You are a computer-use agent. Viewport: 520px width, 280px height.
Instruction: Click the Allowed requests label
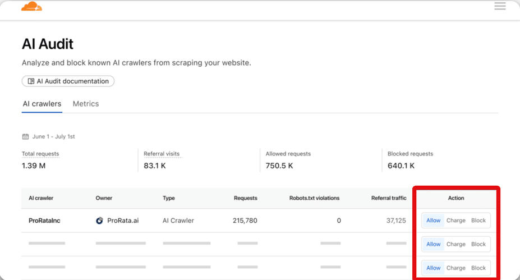click(x=288, y=154)
